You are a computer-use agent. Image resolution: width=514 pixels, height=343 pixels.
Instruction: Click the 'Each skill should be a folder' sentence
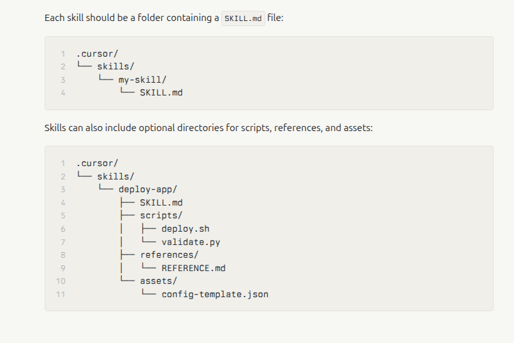pos(131,18)
